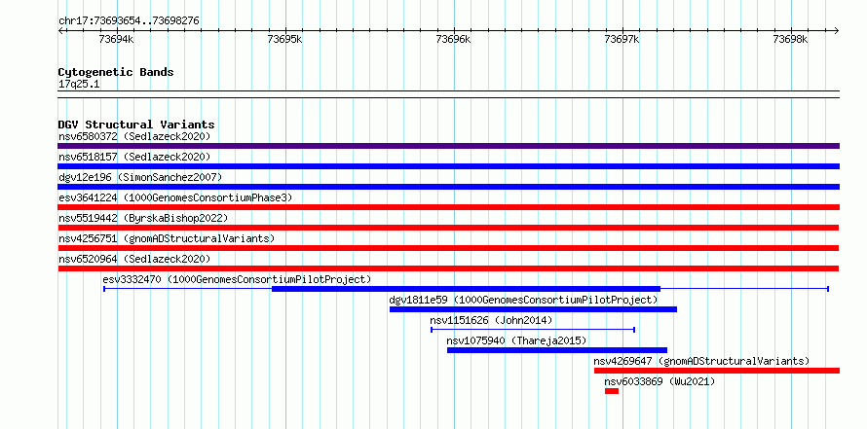The height and width of the screenshot is (429, 867).
Task: Click the nsv6580372 (Sedlazeck2020) label
Action: tap(134, 136)
